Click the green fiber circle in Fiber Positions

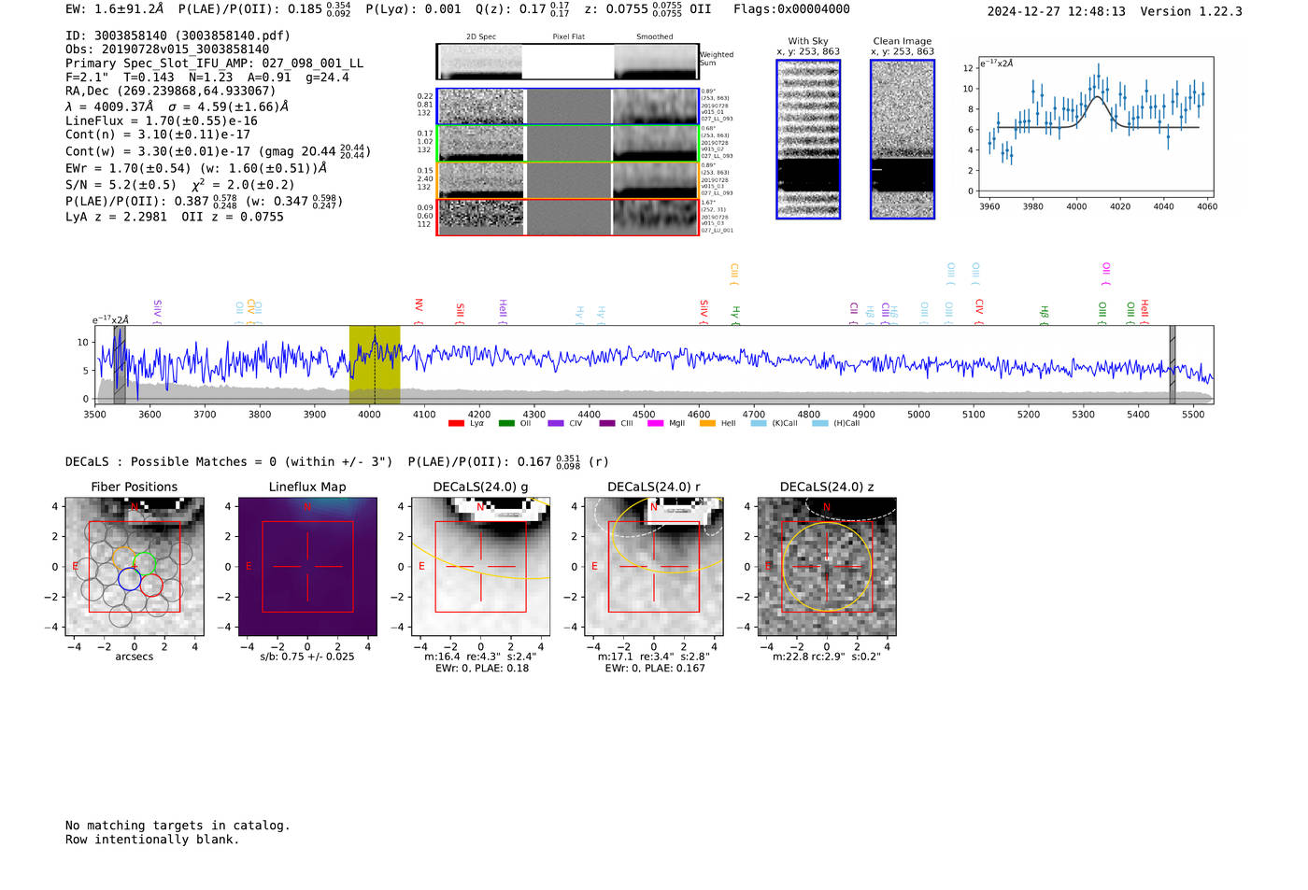(x=144, y=564)
